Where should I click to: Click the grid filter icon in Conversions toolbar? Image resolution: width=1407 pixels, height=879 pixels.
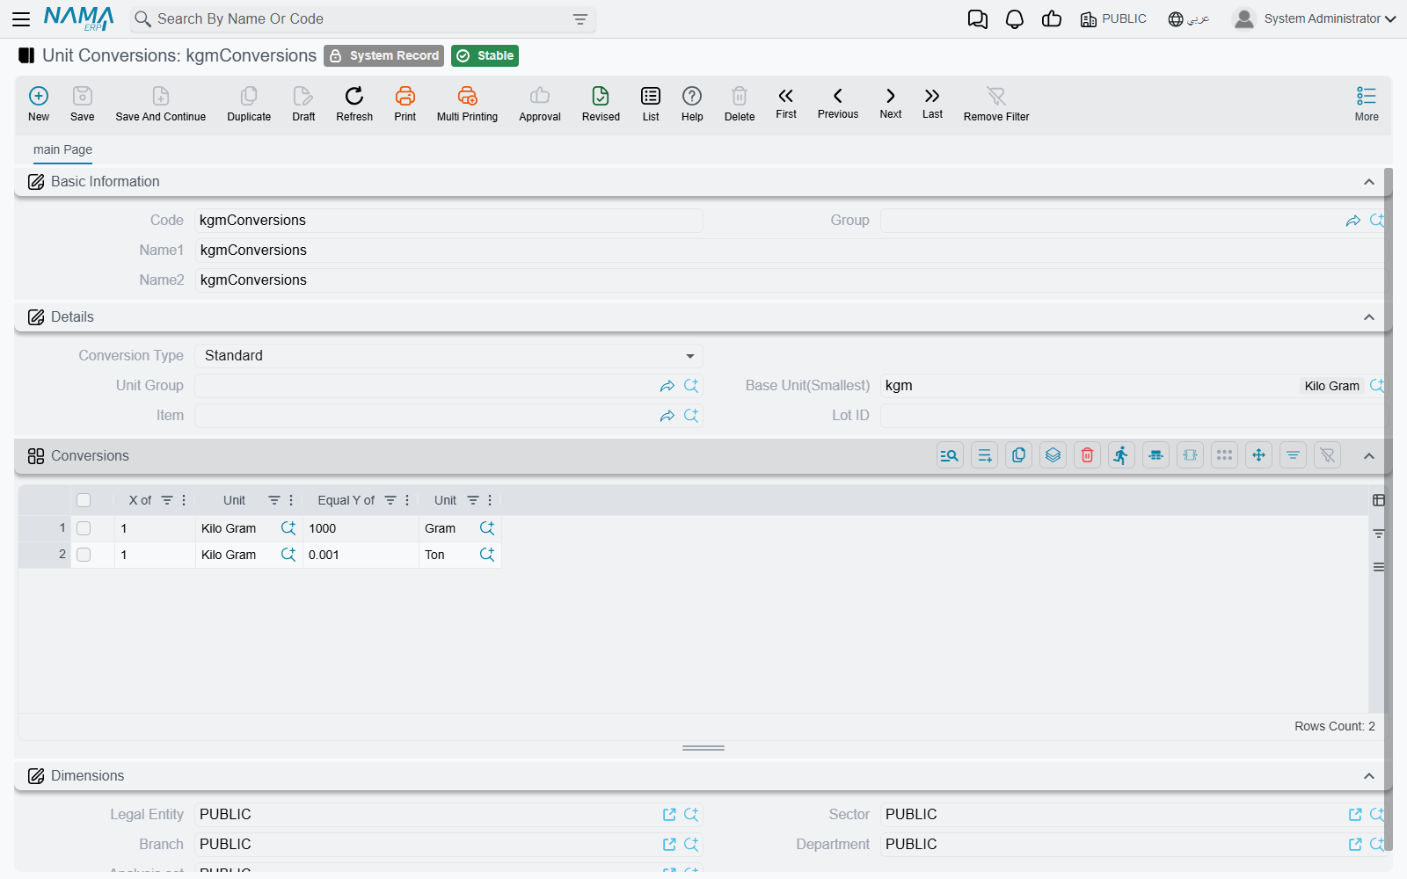point(1293,455)
